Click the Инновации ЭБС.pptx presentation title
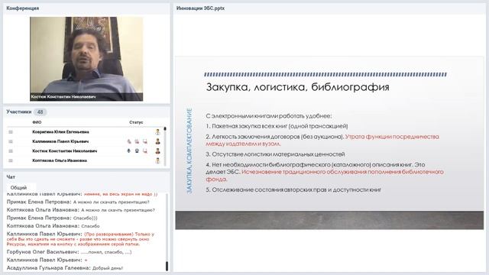 (x=200, y=8)
